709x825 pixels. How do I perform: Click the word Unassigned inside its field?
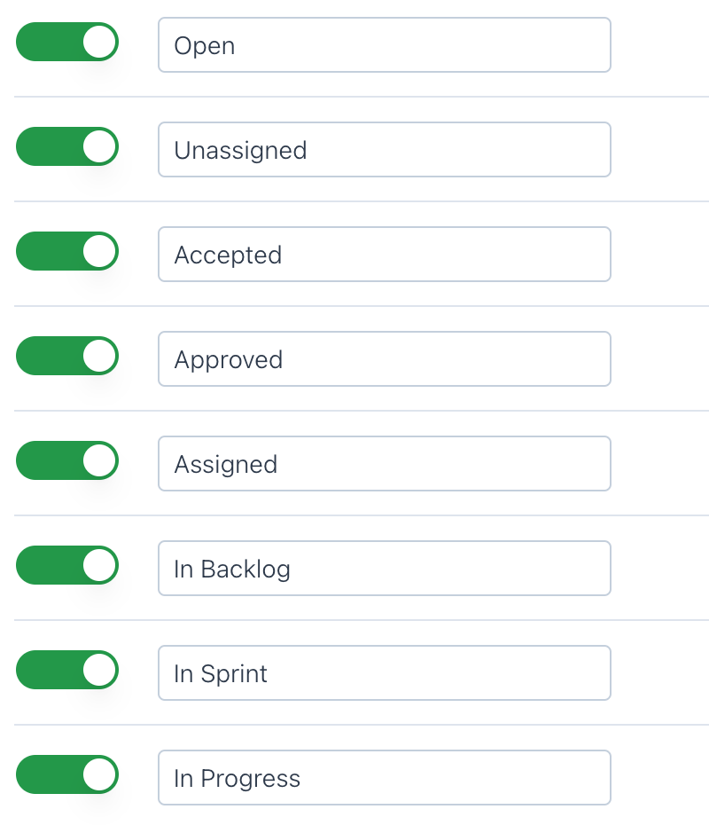click(x=240, y=150)
